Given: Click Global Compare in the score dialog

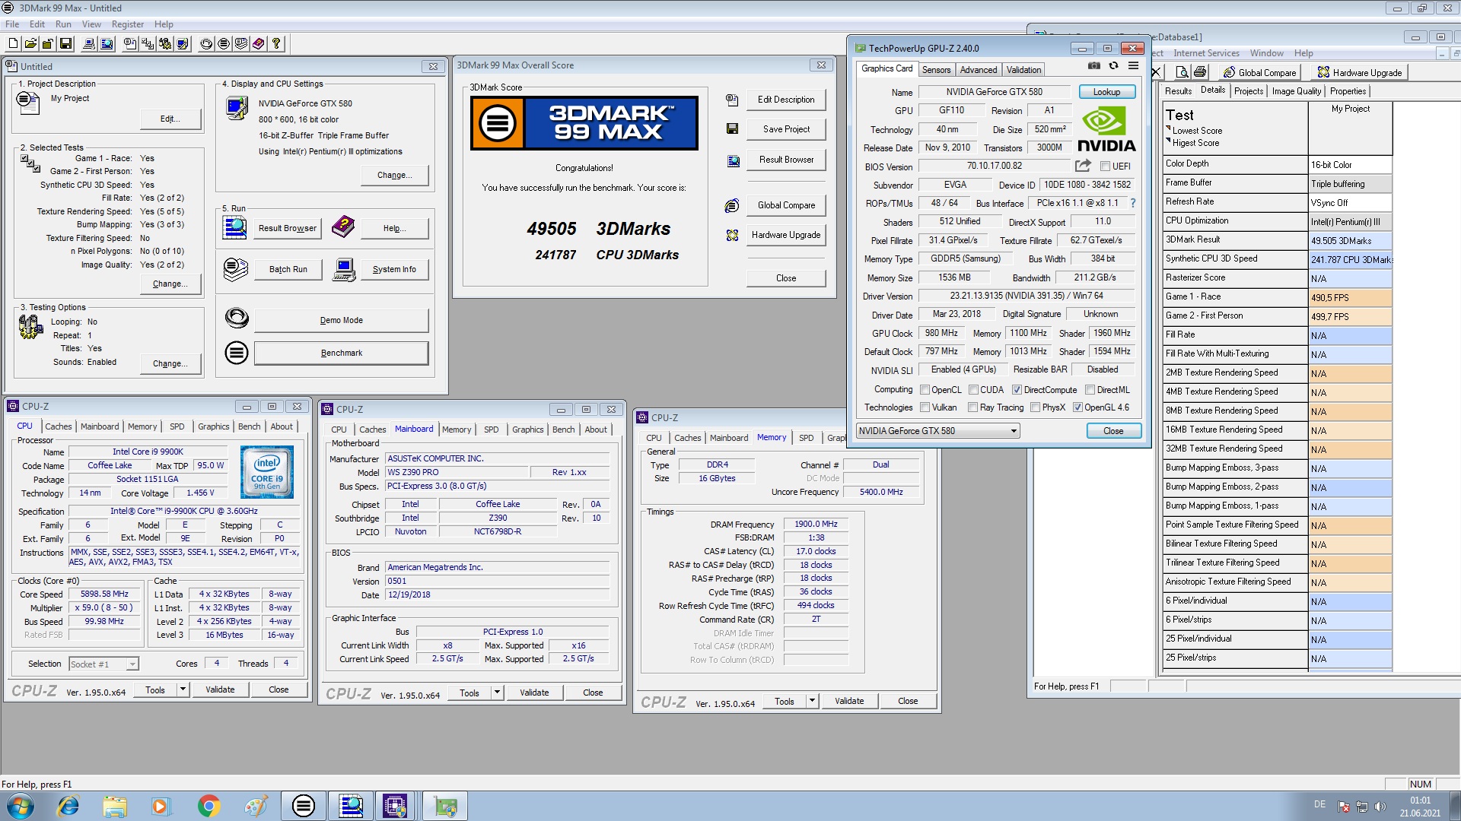Looking at the screenshot, I should pos(786,205).
